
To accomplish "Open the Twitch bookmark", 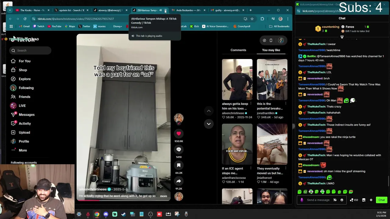I will 38,26.
